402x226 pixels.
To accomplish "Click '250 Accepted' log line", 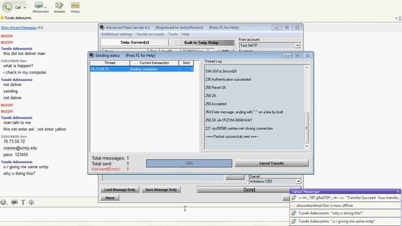I will pos(215,104).
